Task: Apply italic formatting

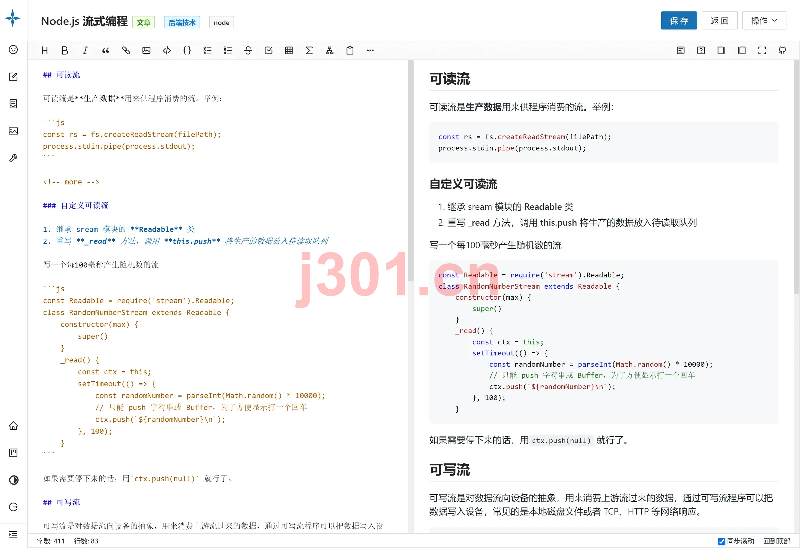Action: pyautogui.click(x=85, y=51)
